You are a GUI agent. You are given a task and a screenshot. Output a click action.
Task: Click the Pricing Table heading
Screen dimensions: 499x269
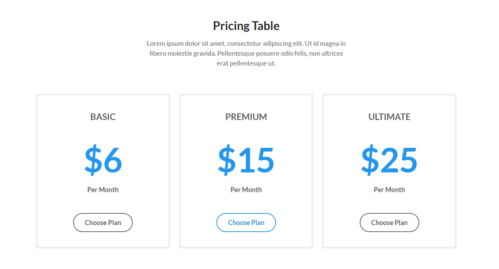246,26
